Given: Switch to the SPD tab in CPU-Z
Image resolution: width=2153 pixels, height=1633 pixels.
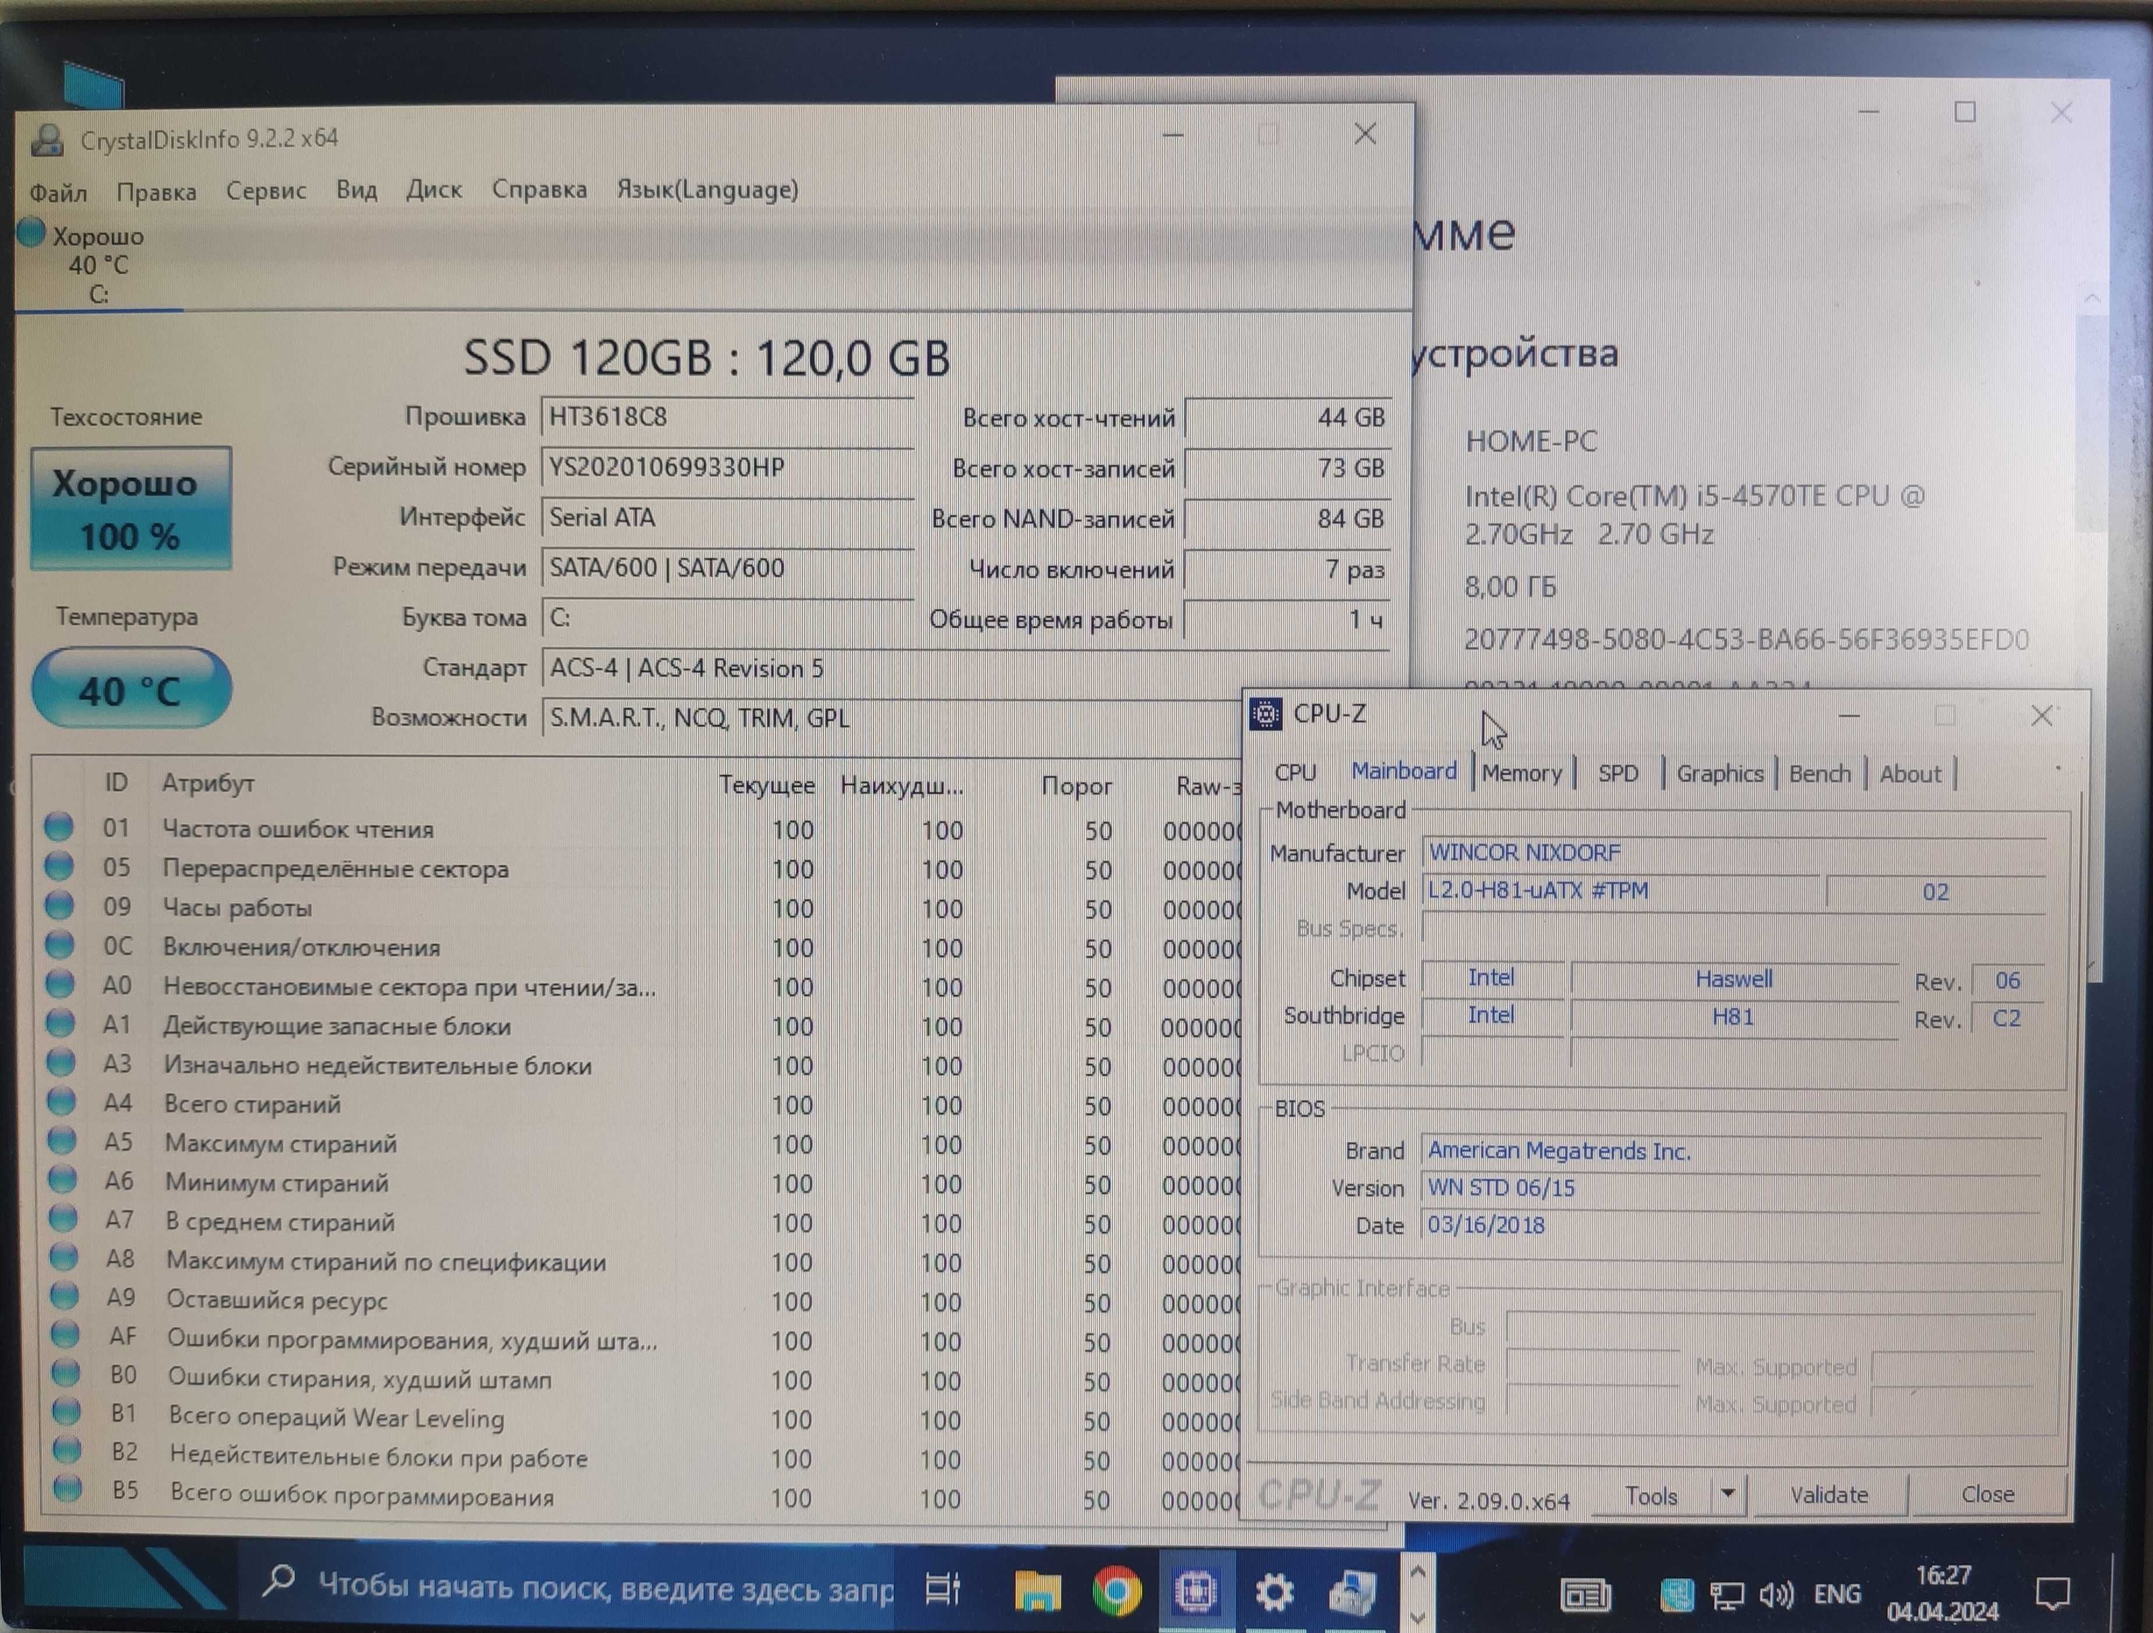Looking at the screenshot, I should click(1618, 773).
